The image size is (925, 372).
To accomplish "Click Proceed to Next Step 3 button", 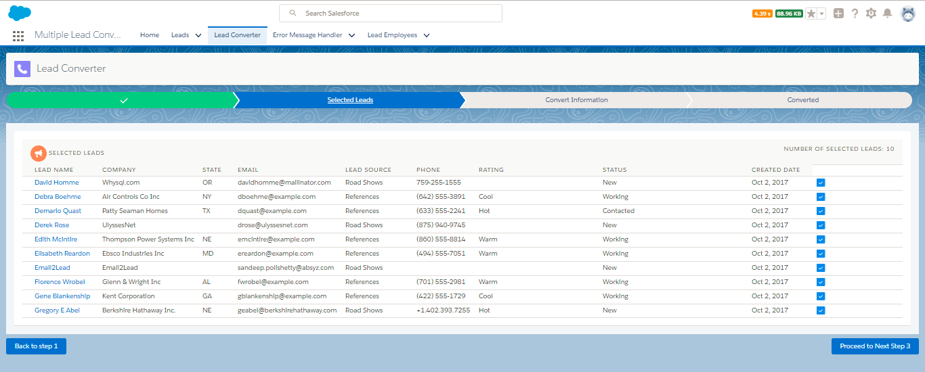I will coord(875,346).
